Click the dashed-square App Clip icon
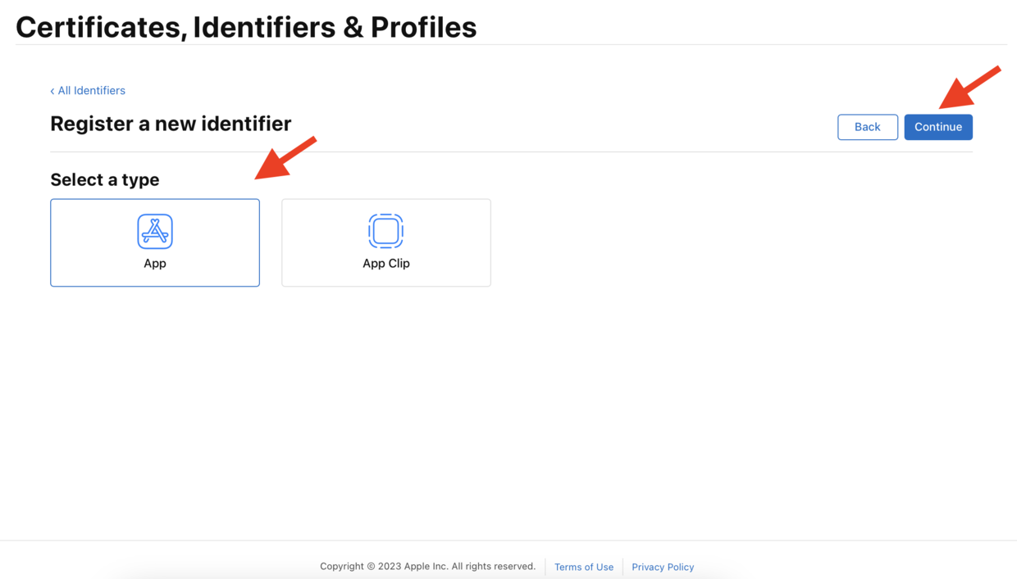Screen dimensions: 1017x579 click(385, 231)
